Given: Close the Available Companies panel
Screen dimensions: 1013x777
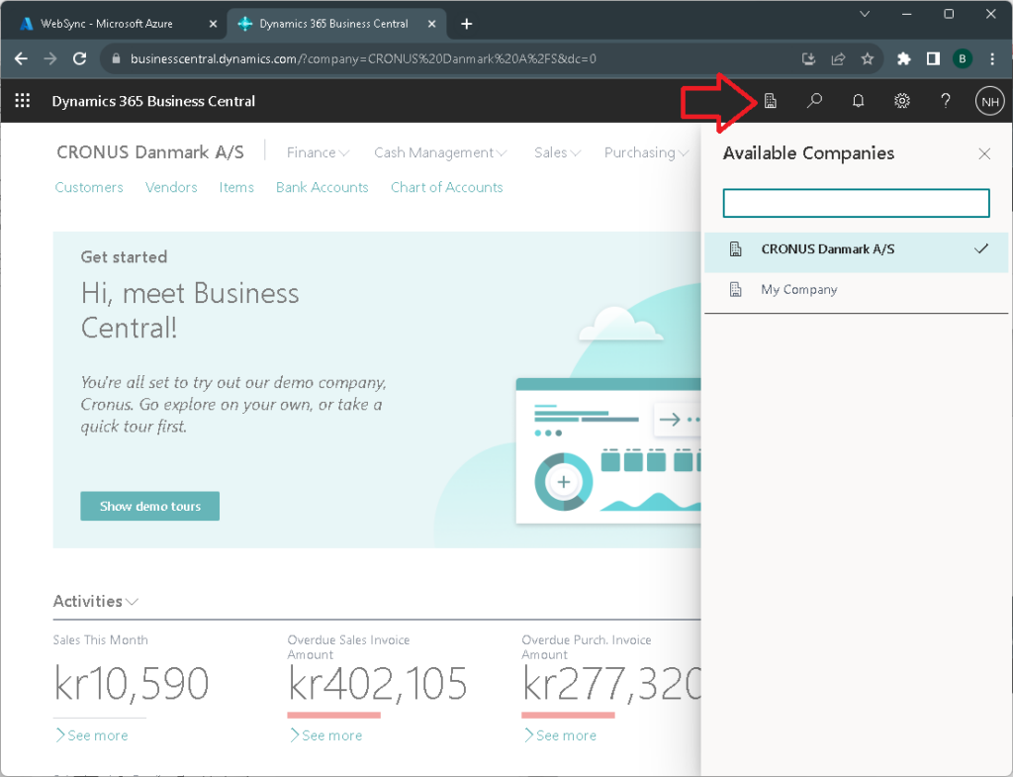Looking at the screenshot, I should pyautogui.click(x=983, y=153).
